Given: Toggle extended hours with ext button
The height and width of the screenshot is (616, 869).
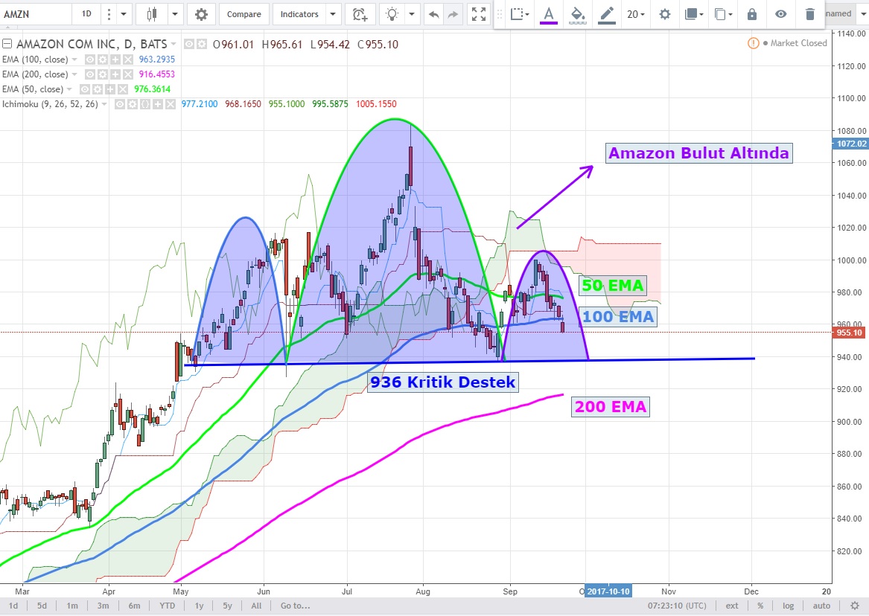Looking at the screenshot, I should tap(732, 606).
